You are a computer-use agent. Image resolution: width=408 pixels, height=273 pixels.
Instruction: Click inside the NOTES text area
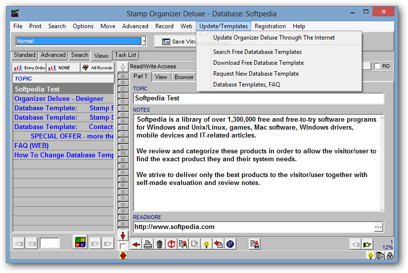point(257,163)
